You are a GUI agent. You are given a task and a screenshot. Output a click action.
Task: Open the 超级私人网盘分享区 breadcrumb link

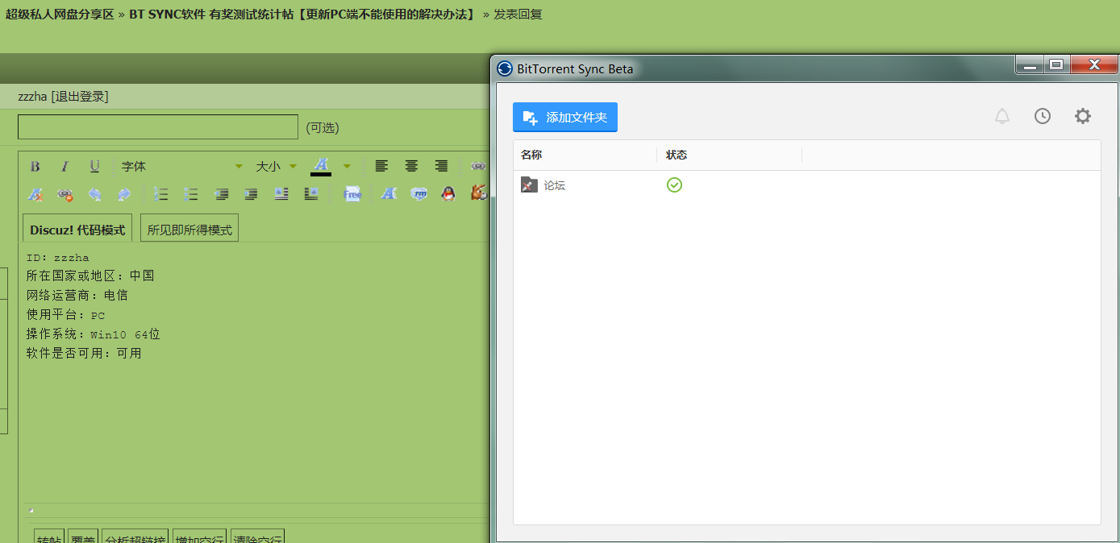click(60, 15)
